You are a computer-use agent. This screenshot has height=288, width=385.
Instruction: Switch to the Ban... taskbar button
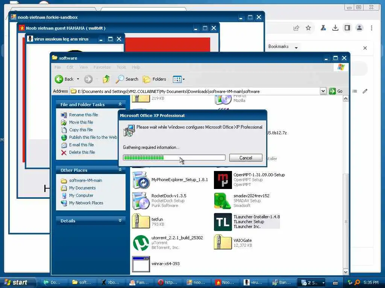click(282, 282)
